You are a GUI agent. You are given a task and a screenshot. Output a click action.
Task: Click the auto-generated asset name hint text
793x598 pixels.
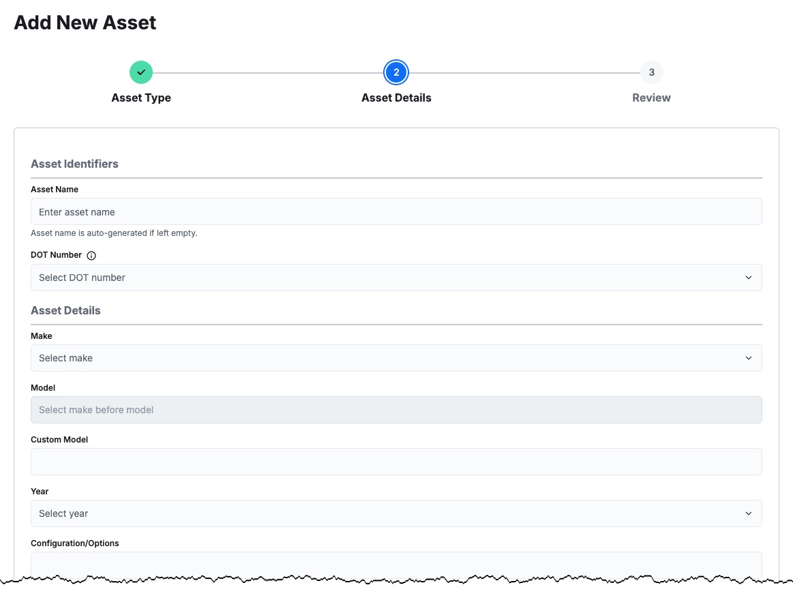[x=114, y=233]
